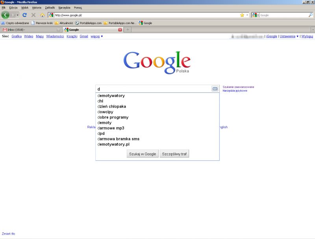The image size is (315, 239).
Task: Select the Google tab
Action: click(93, 29)
